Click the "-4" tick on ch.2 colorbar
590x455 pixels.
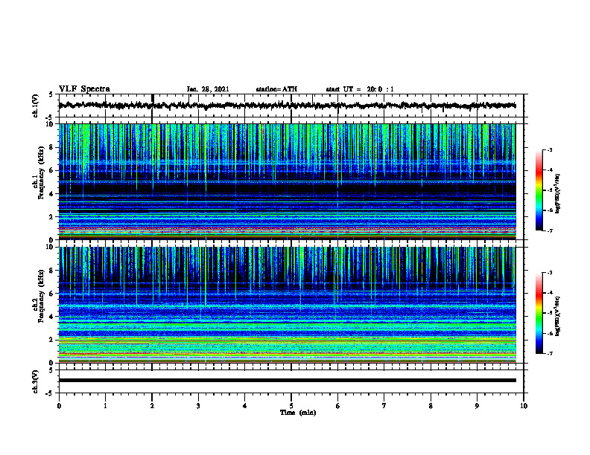pos(550,293)
